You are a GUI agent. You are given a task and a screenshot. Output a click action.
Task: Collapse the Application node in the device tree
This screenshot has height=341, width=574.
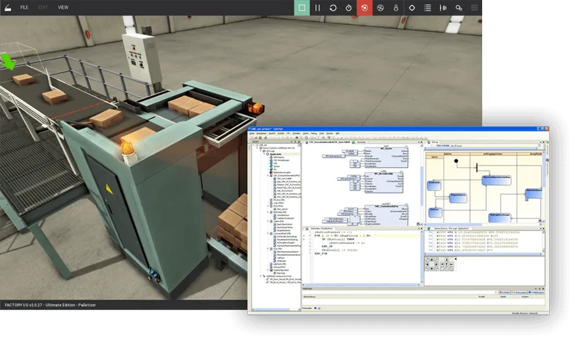tap(264, 154)
